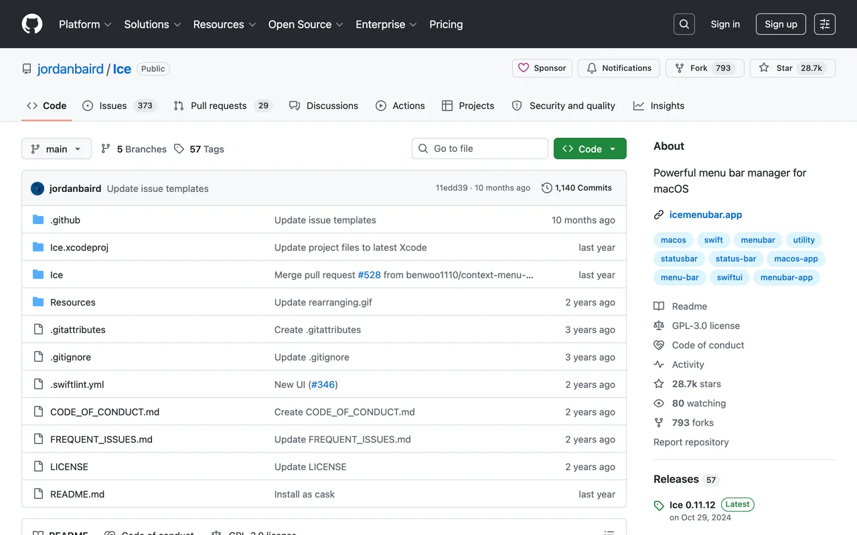Open the search magnifier icon
This screenshot has height=535, width=857.
(684, 24)
